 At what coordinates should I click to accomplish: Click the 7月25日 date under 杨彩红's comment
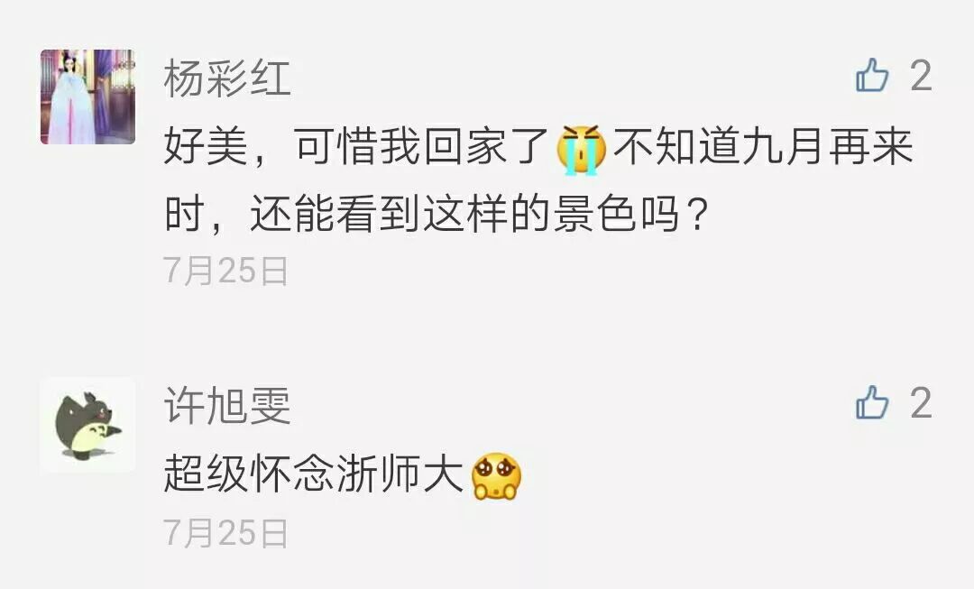(226, 271)
